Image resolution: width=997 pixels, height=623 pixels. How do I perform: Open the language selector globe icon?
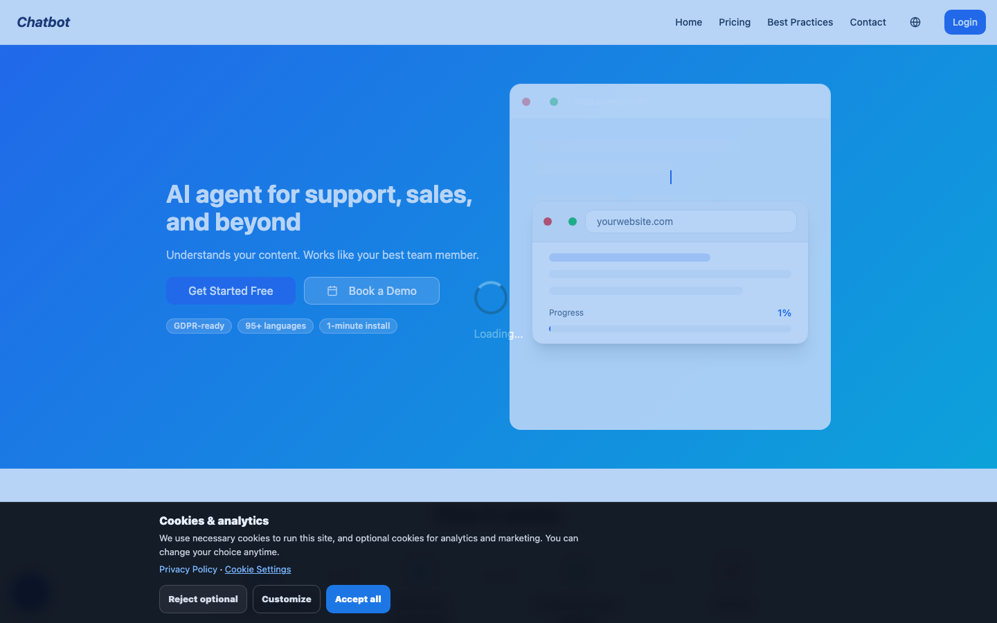915,22
